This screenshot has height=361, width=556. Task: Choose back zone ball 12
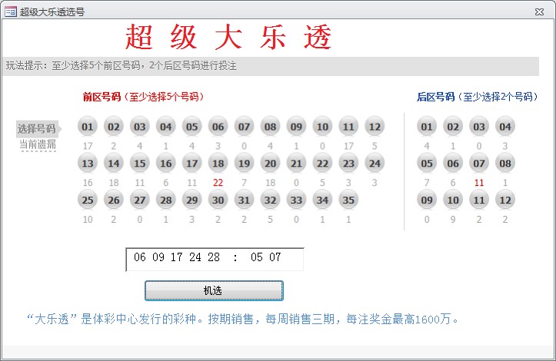pyautogui.click(x=505, y=200)
